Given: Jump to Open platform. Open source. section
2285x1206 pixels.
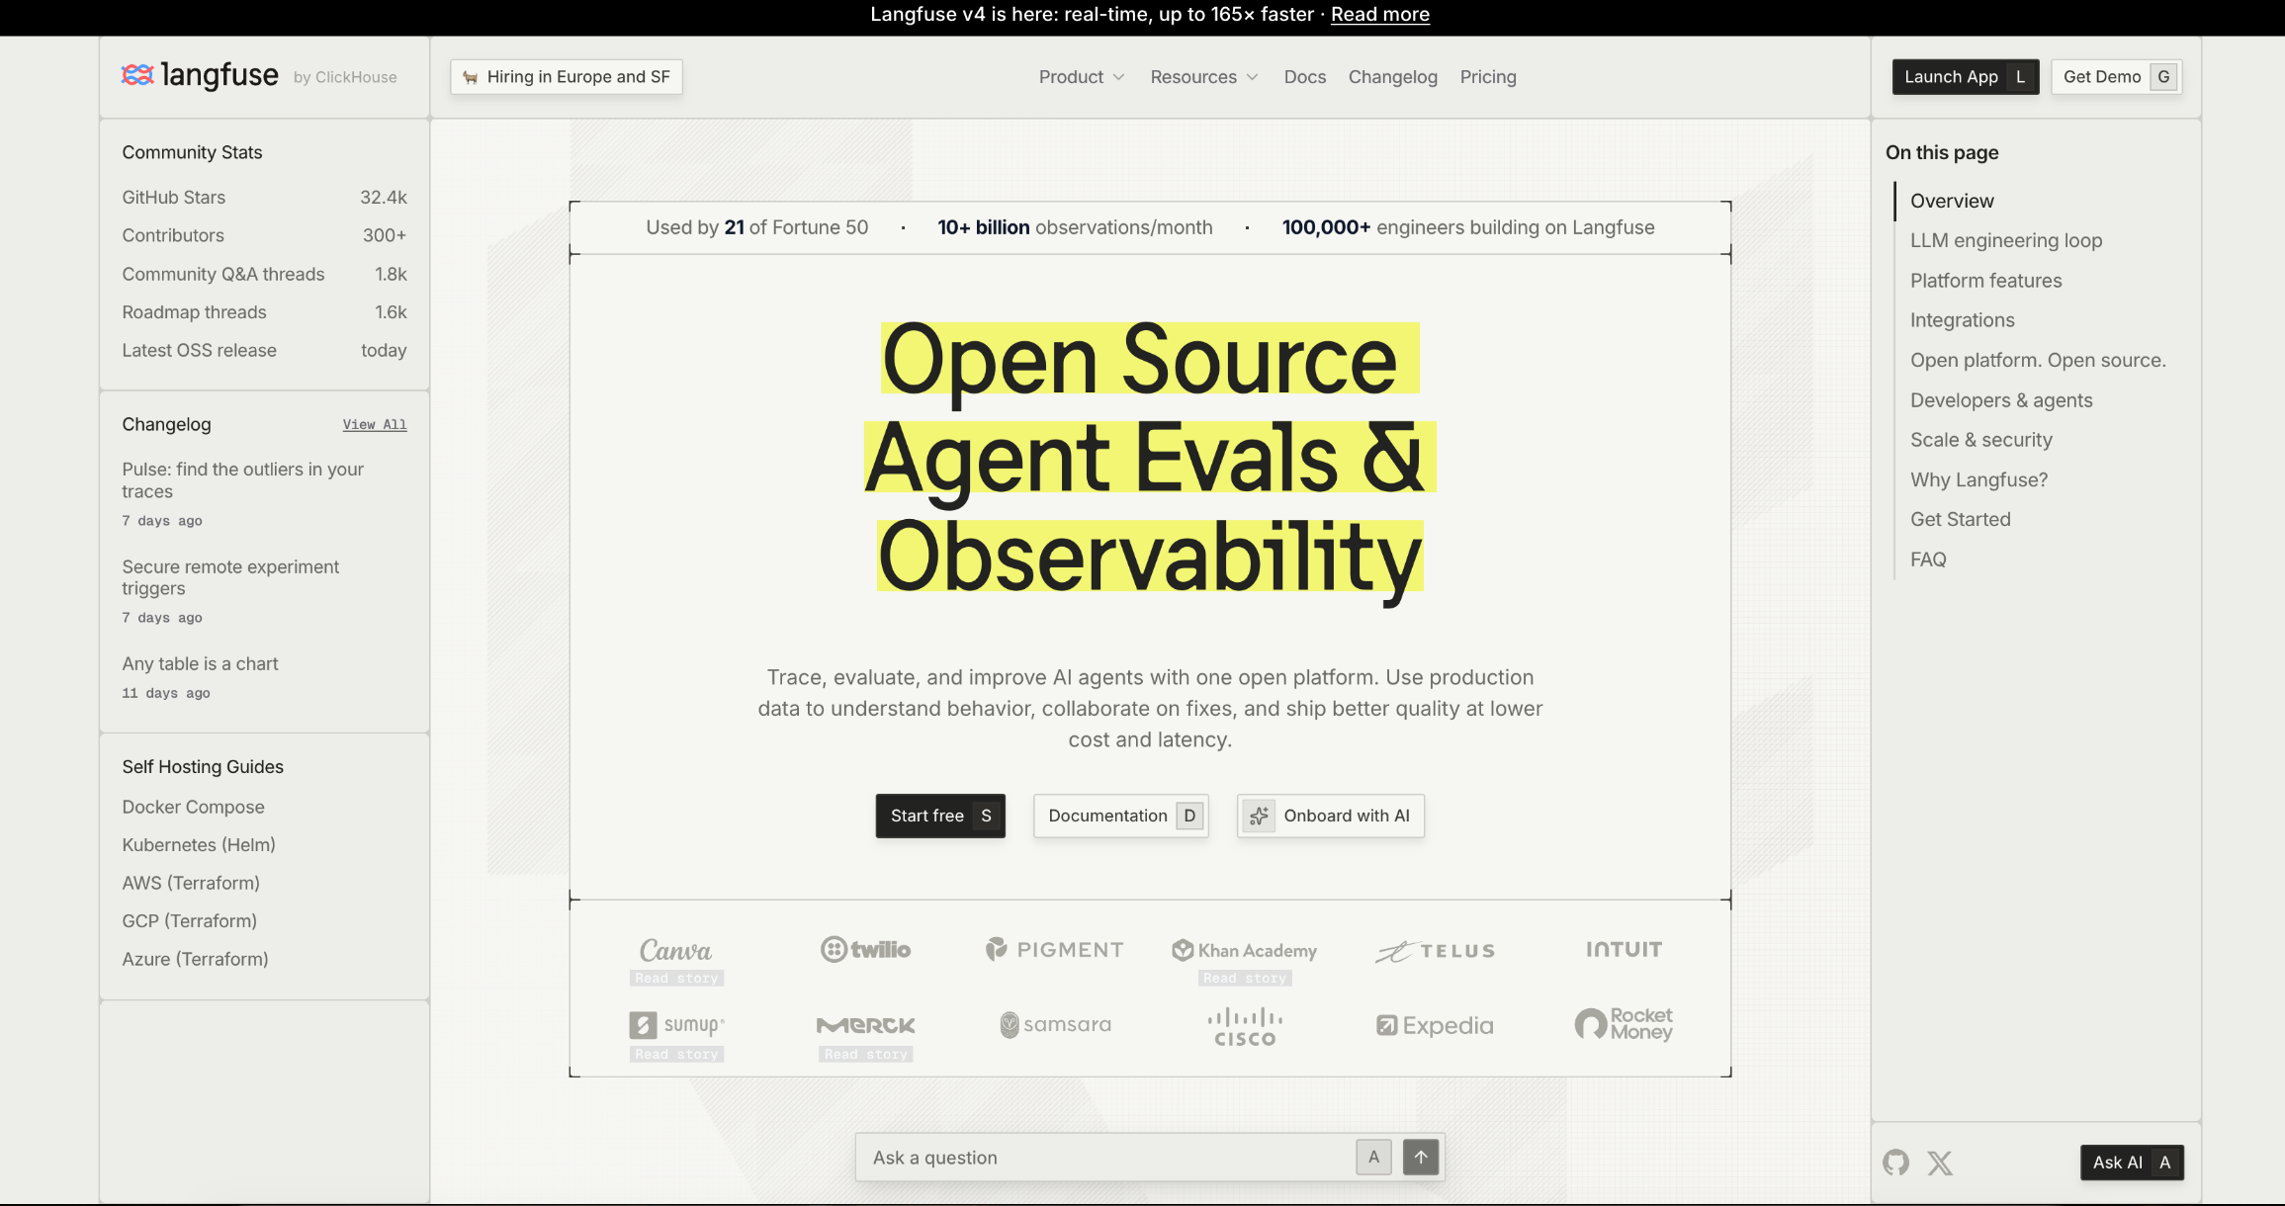Looking at the screenshot, I should [2038, 360].
